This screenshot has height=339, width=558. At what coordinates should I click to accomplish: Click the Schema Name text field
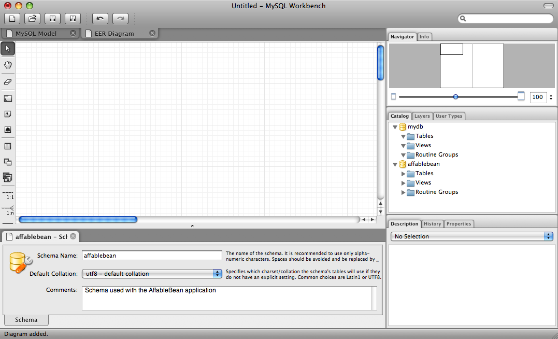pos(152,256)
